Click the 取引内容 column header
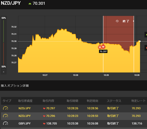Image resolution: width=147 pixels, height=129 pixels. [48, 101]
